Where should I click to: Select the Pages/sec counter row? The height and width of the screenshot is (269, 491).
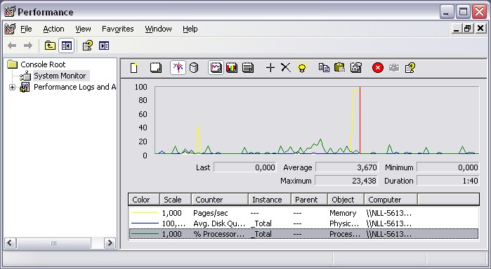pos(303,213)
